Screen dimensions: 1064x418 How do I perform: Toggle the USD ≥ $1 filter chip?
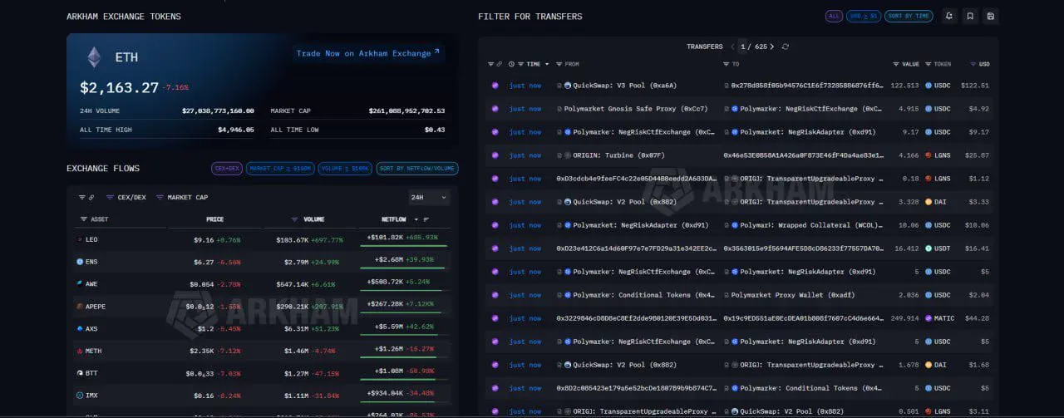864,16
